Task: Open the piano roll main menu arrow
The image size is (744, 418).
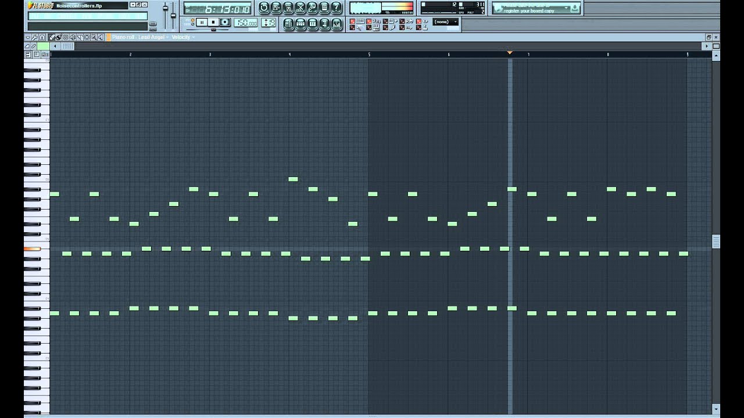Action: click(x=28, y=37)
